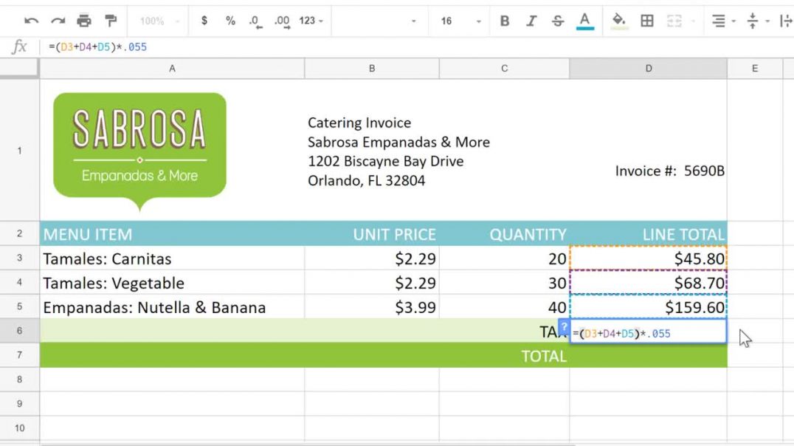
Task: Select the 'QUANTITY' header cell
Action: [x=504, y=234]
